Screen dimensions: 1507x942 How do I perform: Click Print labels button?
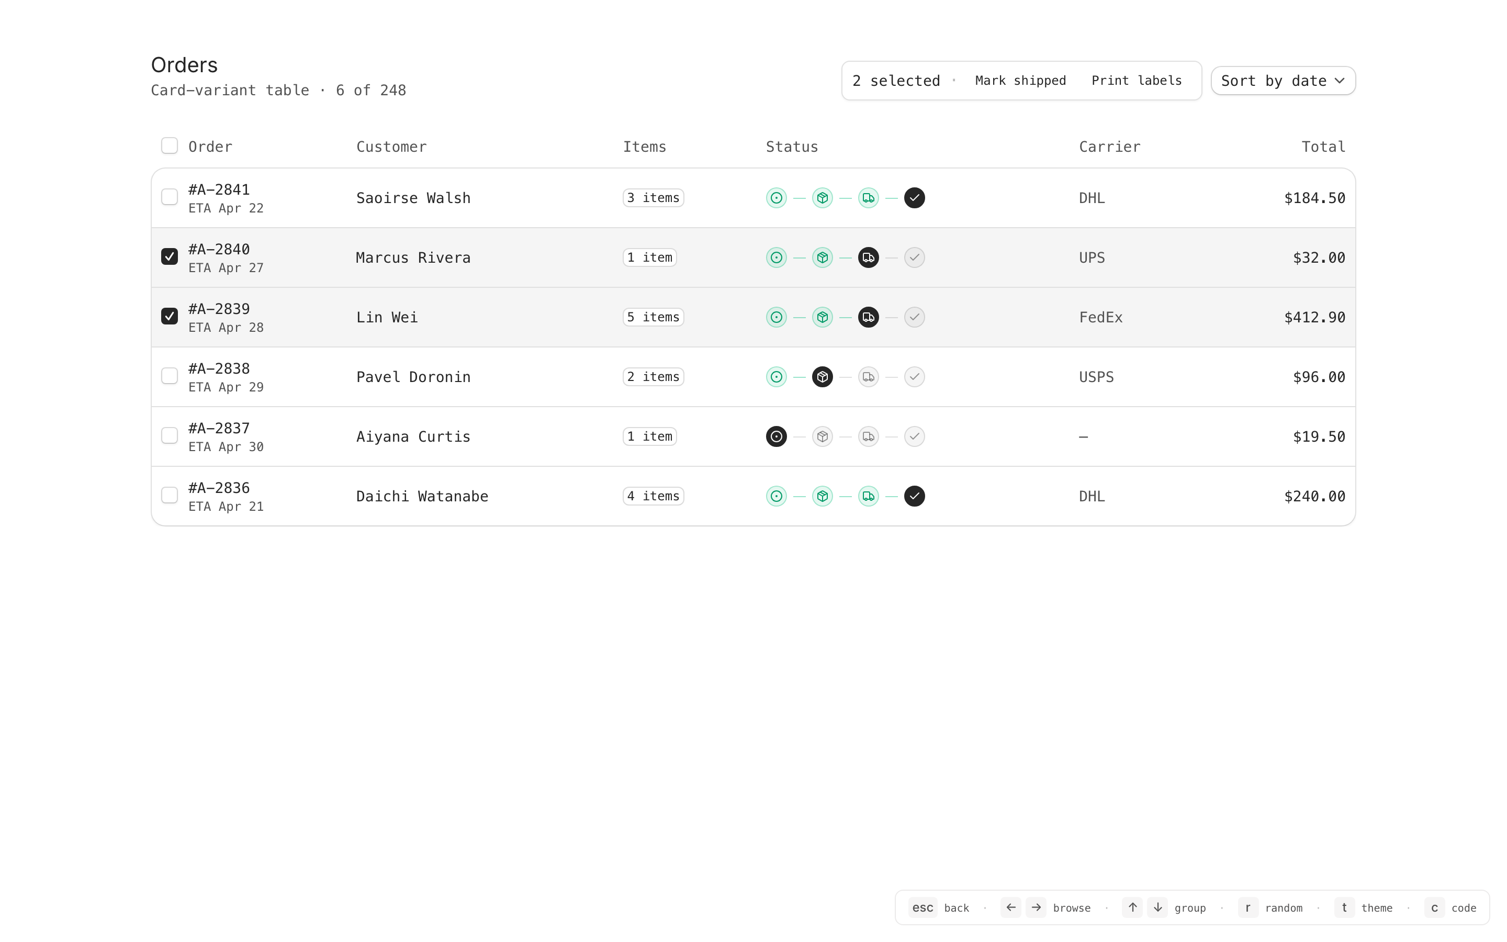pos(1136,81)
